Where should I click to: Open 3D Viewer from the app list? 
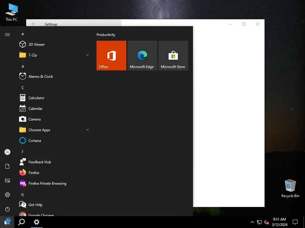[55, 45]
